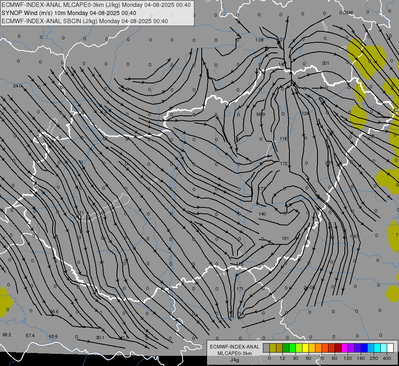Image resolution: width=399 pixels, height=366 pixels.
Task: Click the MLCAPE0-3km title line in the header
Action: tap(96, 5)
